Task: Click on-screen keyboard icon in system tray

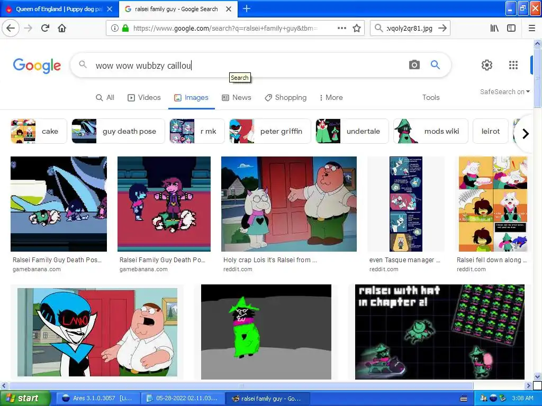Action: (x=464, y=399)
